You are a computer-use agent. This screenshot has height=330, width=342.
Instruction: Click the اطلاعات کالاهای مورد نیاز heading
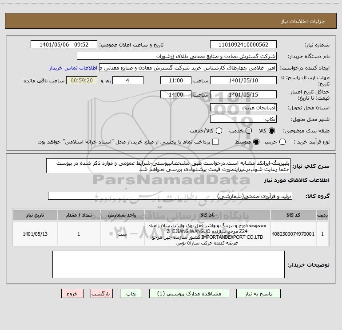click(x=296, y=180)
